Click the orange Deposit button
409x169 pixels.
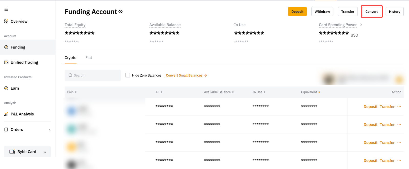click(297, 12)
